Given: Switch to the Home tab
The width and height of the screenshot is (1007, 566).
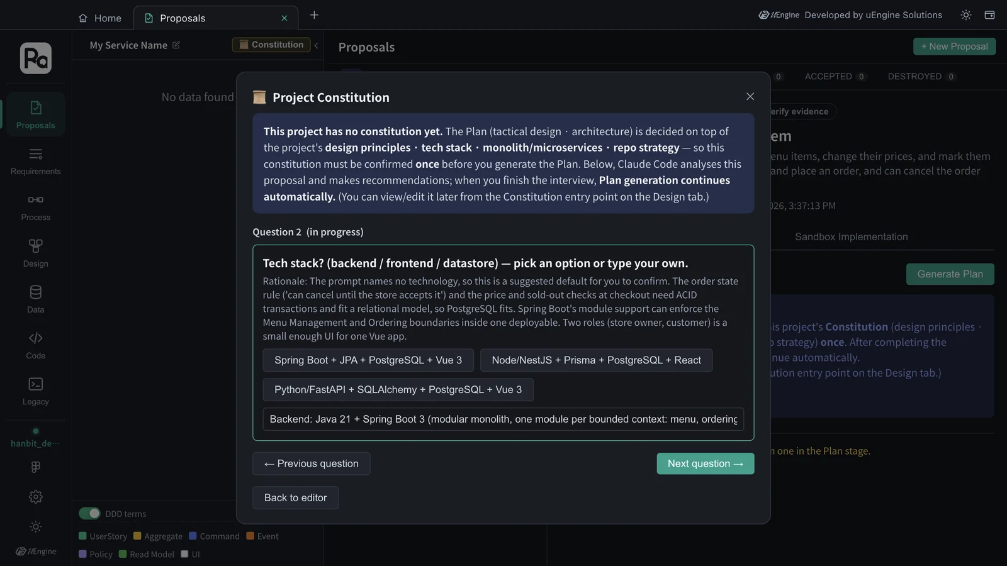Looking at the screenshot, I should click(100, 18).
